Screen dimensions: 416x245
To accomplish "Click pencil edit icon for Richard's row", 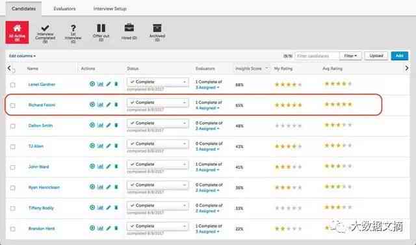I will pyautogui.click(x=109, y=105).
